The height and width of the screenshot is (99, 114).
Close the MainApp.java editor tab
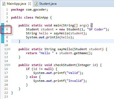[30, 4]
